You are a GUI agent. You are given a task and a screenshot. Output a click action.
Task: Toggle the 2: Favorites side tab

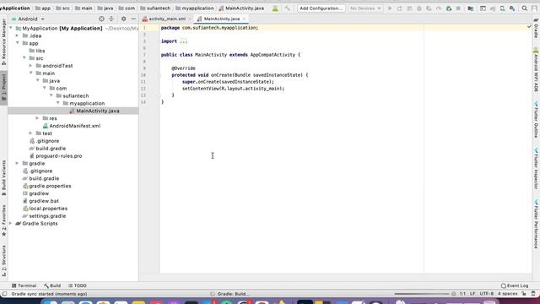(x=3, y=220)
